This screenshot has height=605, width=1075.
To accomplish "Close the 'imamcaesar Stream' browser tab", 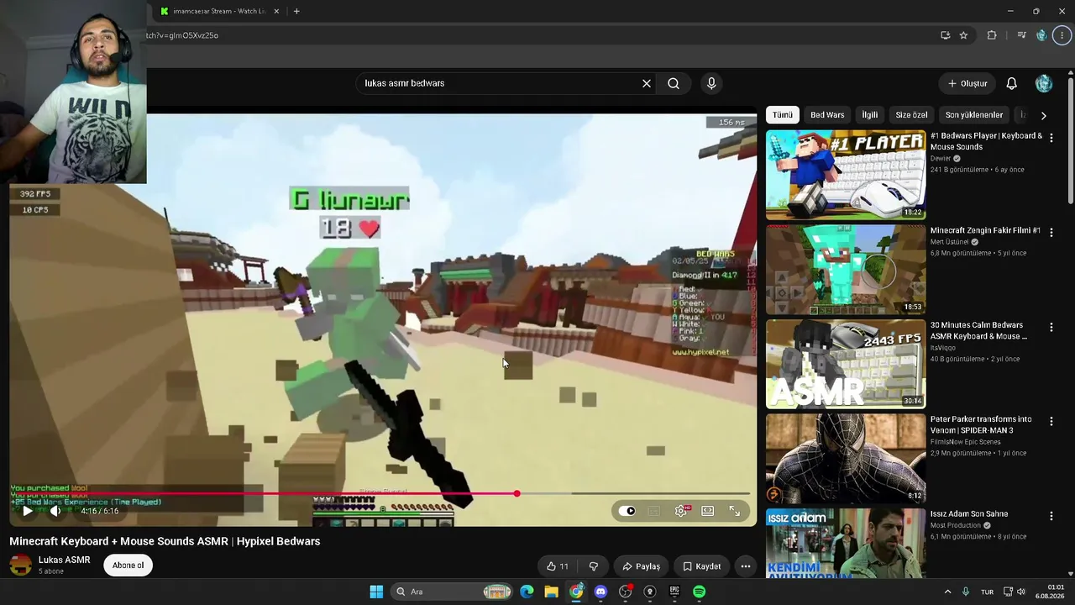I will (x=276, y=12).
